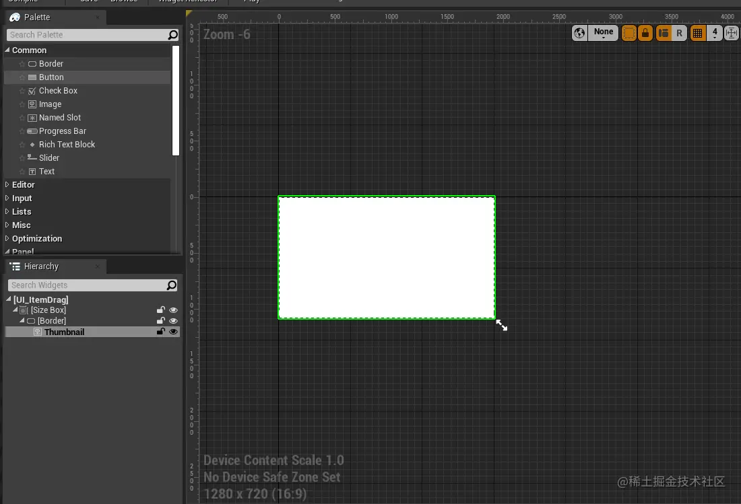Click the zoom-to-fit arrows icon
The image size is (741, 504).
732,33
